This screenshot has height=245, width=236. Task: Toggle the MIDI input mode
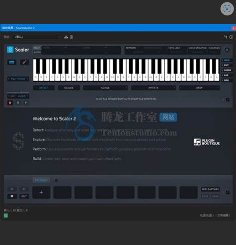[x=37, y=48]
